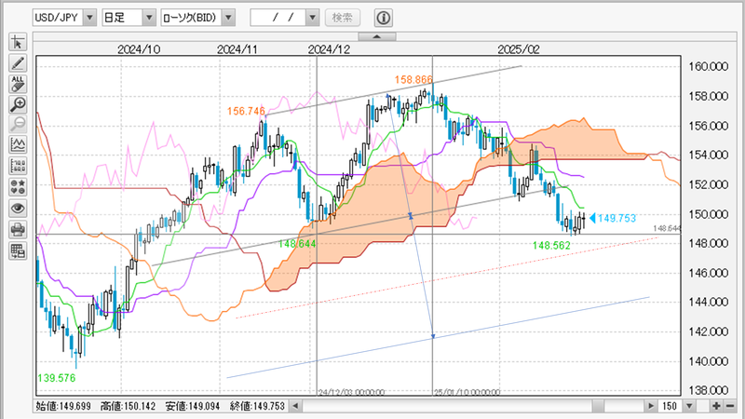
Task: Toggle visibility with the eye icon
Action: click(18, 208)
